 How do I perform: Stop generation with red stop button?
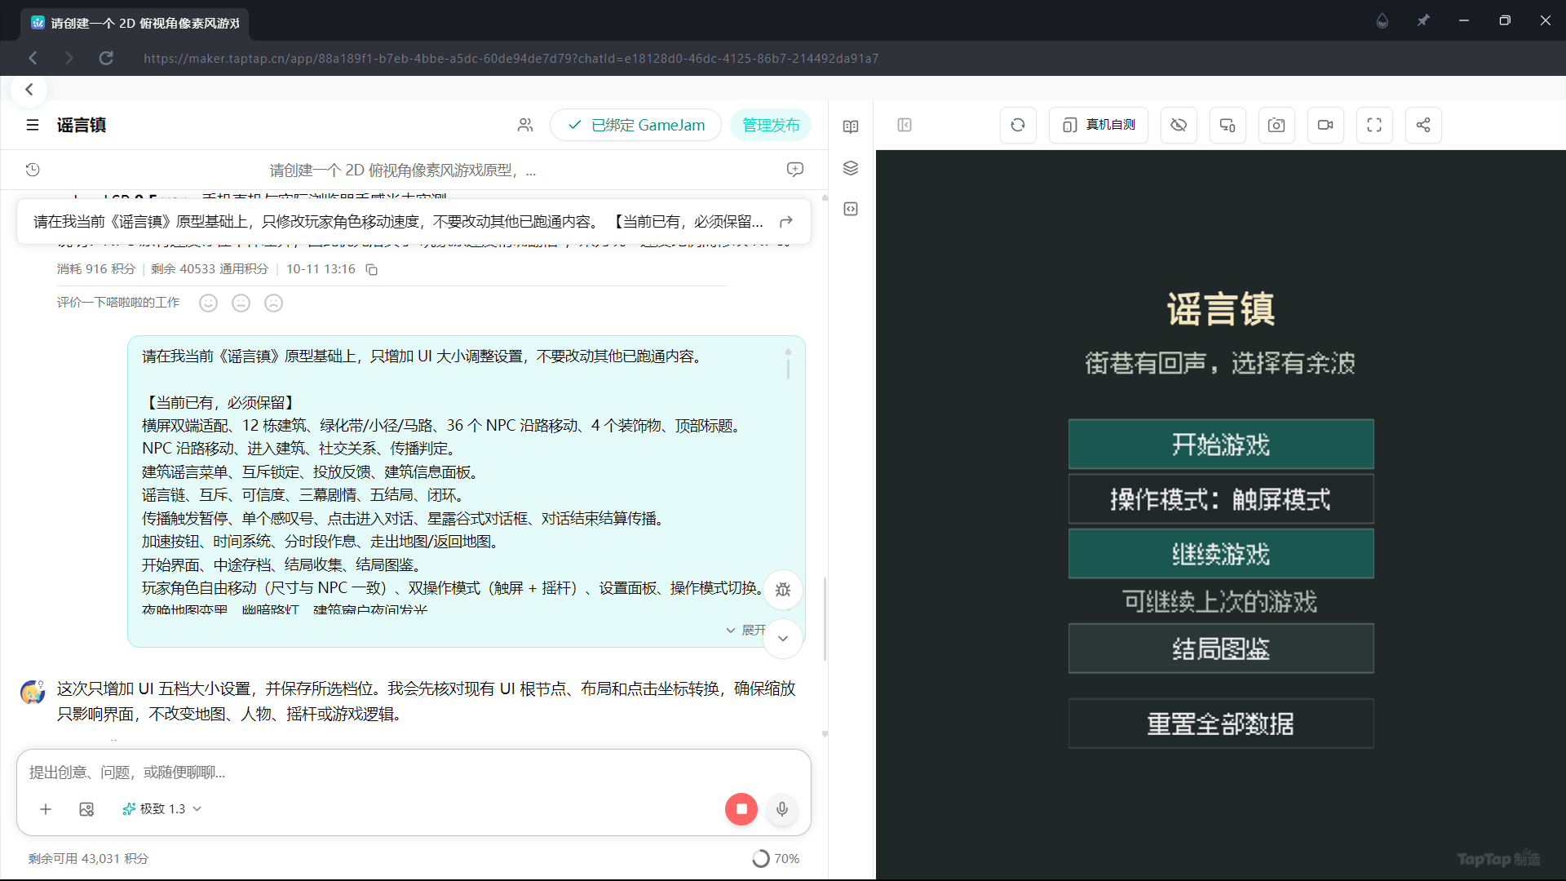[x=741, y=808]
